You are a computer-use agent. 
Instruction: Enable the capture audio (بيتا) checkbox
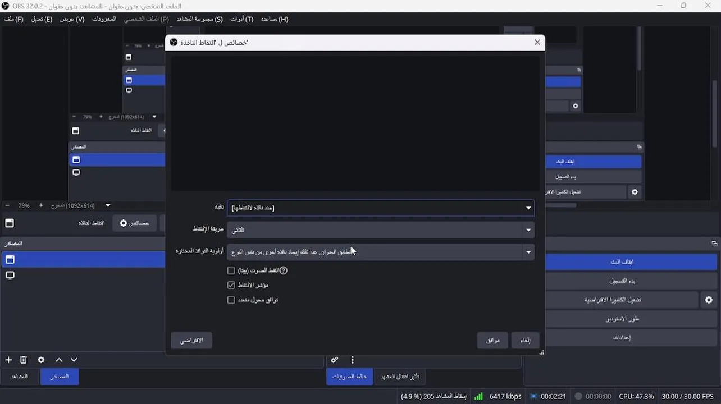tap(231, 270)
